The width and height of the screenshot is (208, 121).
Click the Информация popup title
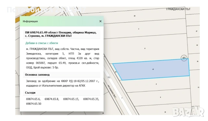click(30, 21)
